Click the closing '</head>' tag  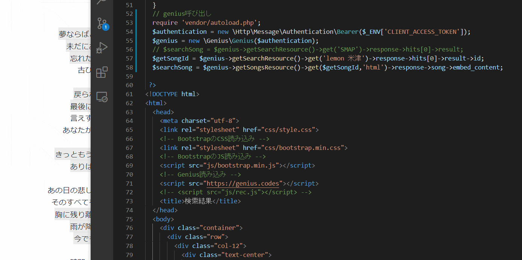165,210
